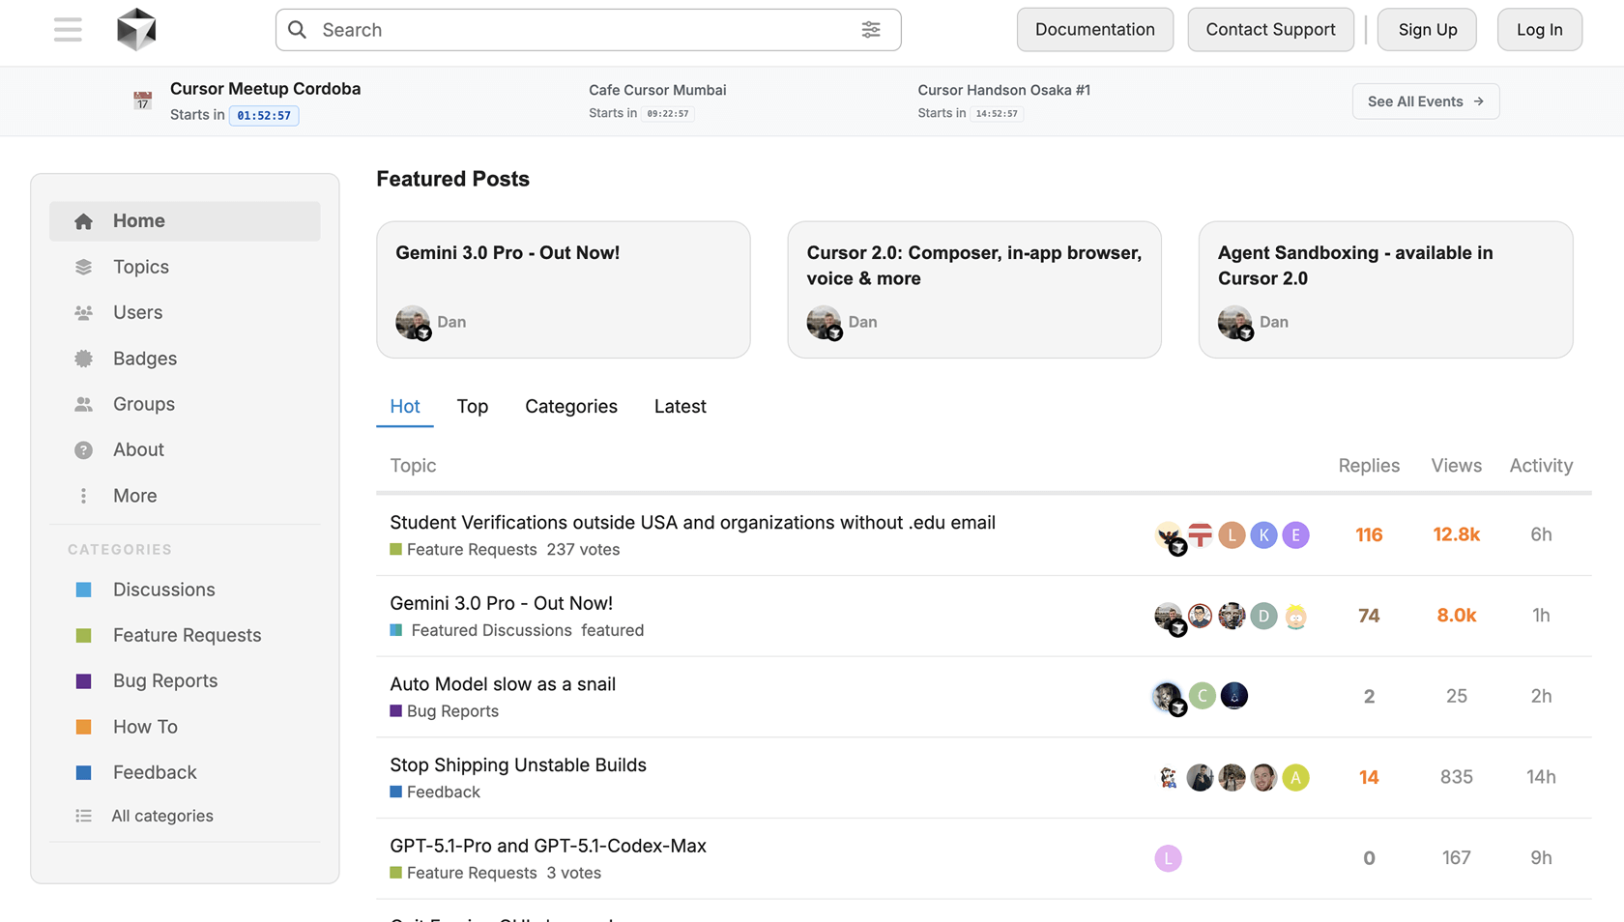Open the advanced search filter options
This screenshot has width=1624, height=922.
point(871,30)
